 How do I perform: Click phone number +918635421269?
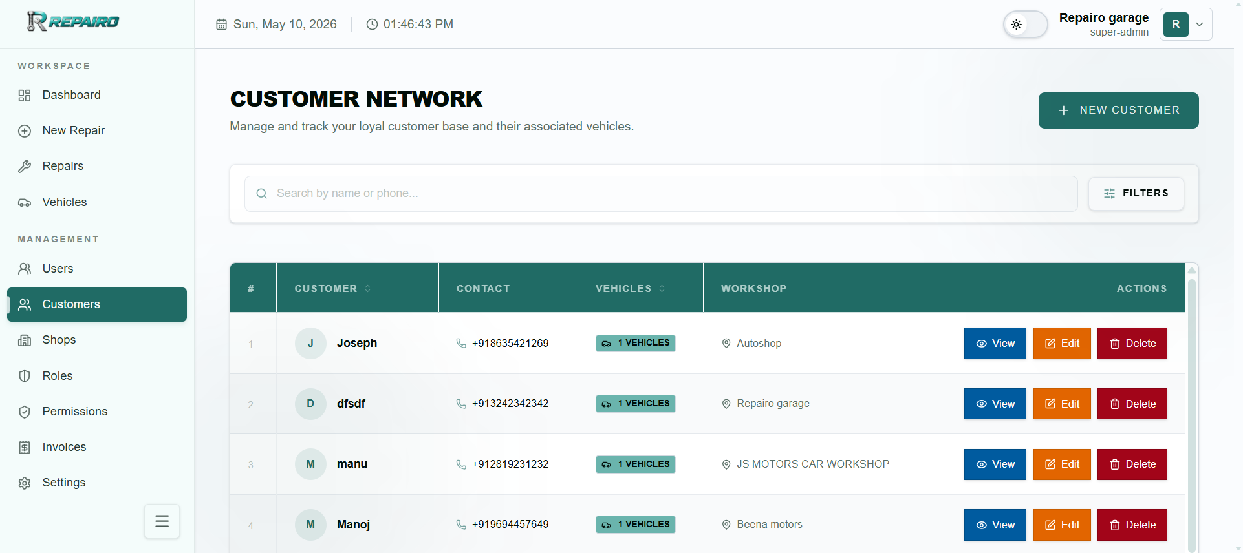coord(510,343)
